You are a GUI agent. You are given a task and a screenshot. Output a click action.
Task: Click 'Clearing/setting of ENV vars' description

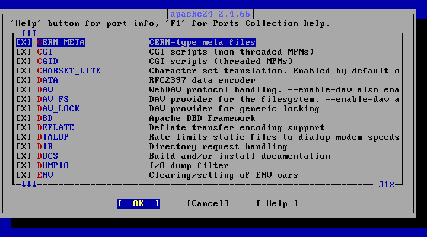(224, 175)
